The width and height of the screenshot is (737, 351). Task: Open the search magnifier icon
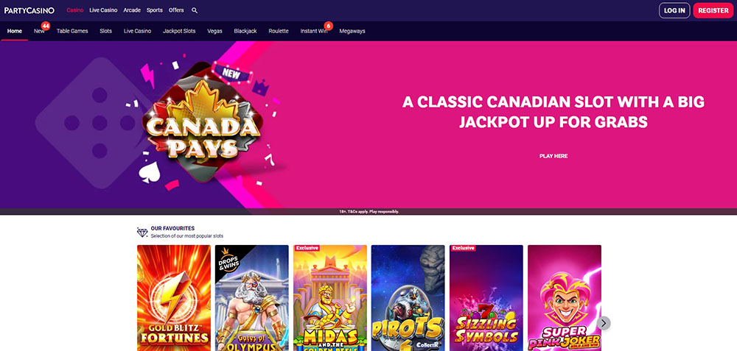[195, 10]
